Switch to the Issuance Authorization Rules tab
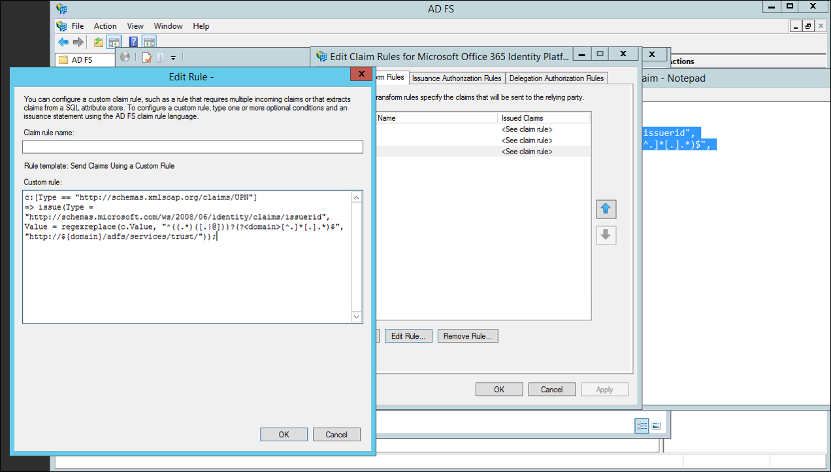Screen dimensions: 831x472 pos(457,78)
